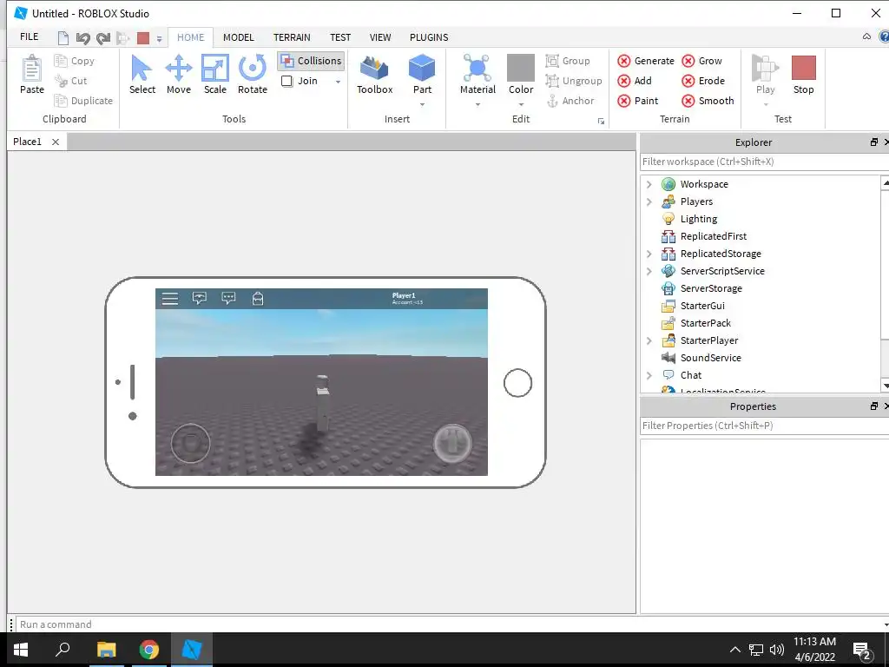Expand the ReplicatedStorage node
Viewport: 889px width, 667px height.
[x=649, y=254]
